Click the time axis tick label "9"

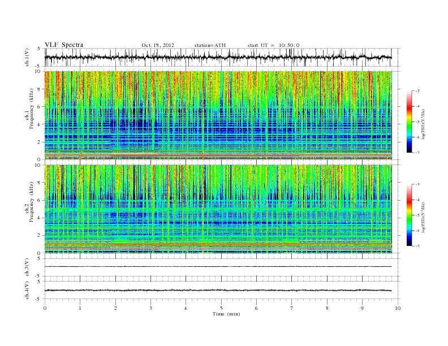362,308
